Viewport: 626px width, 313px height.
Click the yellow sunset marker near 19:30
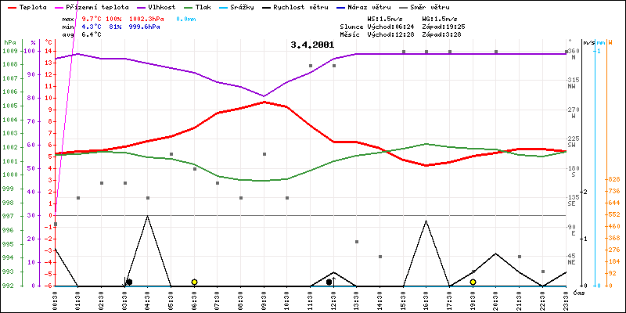[473, 282]
